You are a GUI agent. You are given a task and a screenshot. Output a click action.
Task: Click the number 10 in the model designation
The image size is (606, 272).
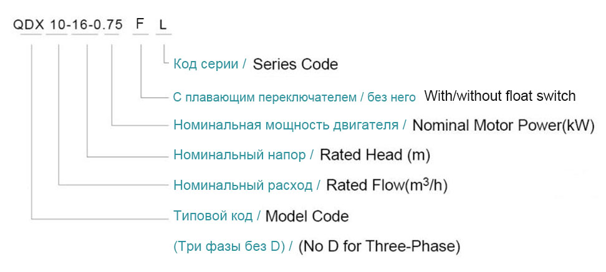point(56,27)
